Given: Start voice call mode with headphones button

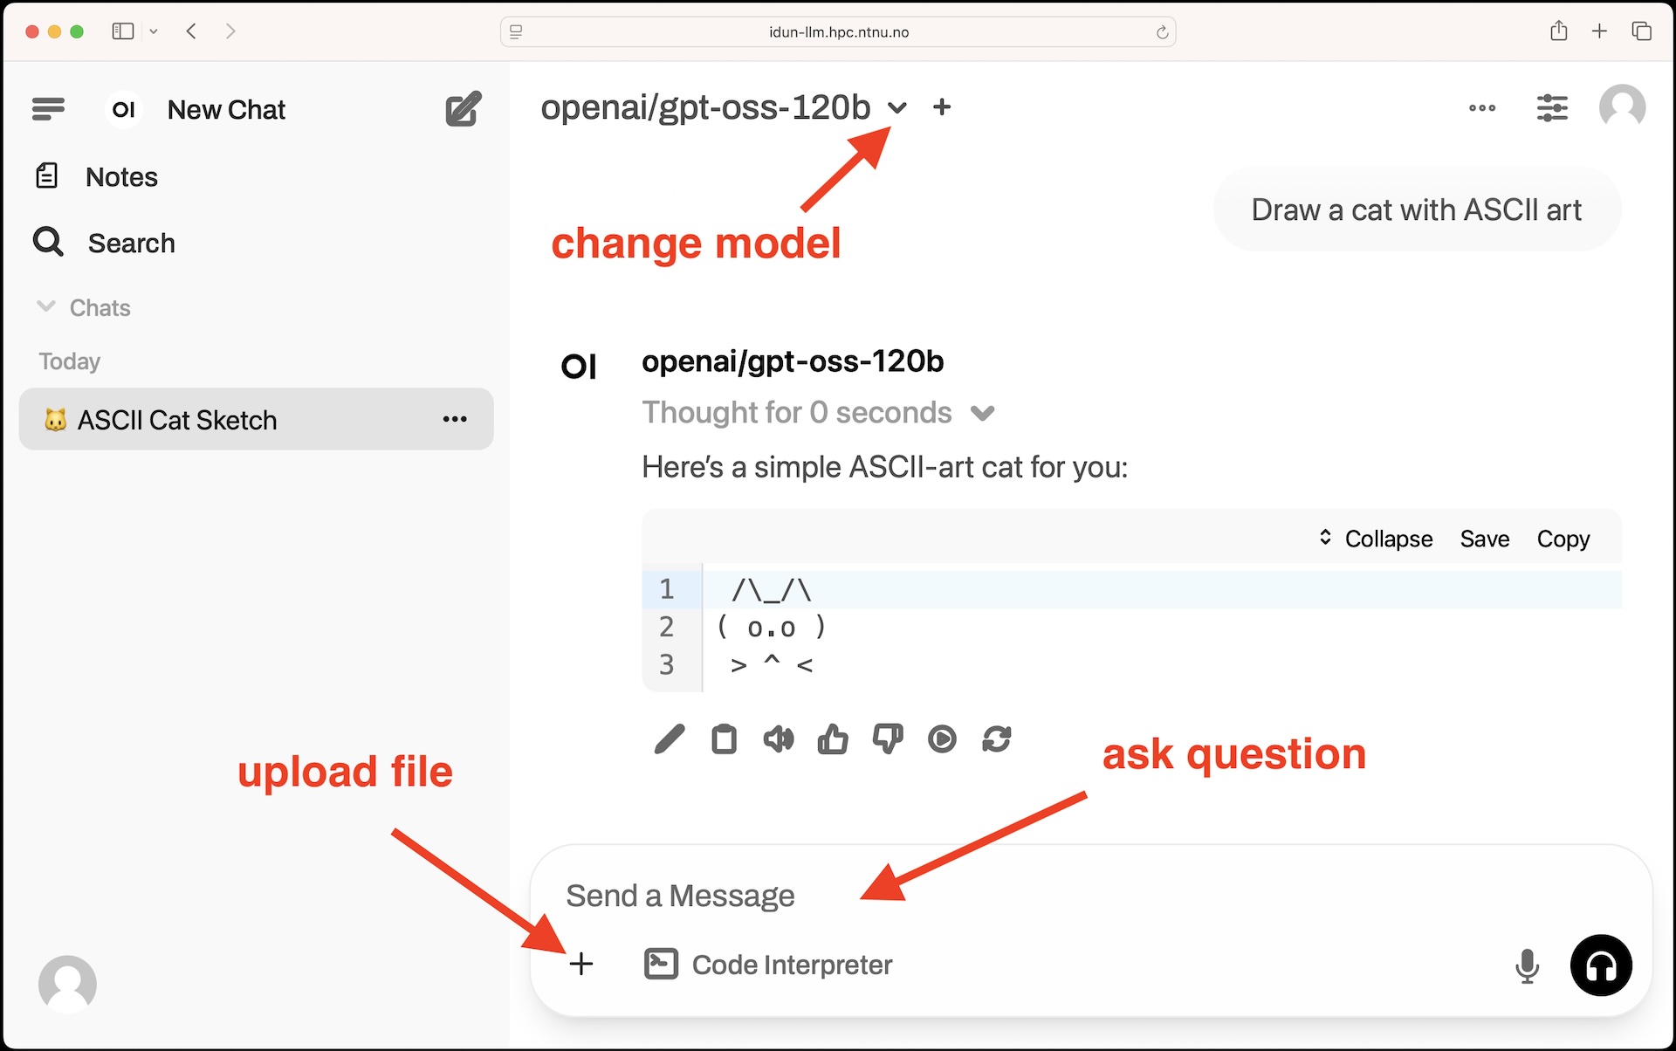Looking at the screenshot, I should (x=1601, y=965).
